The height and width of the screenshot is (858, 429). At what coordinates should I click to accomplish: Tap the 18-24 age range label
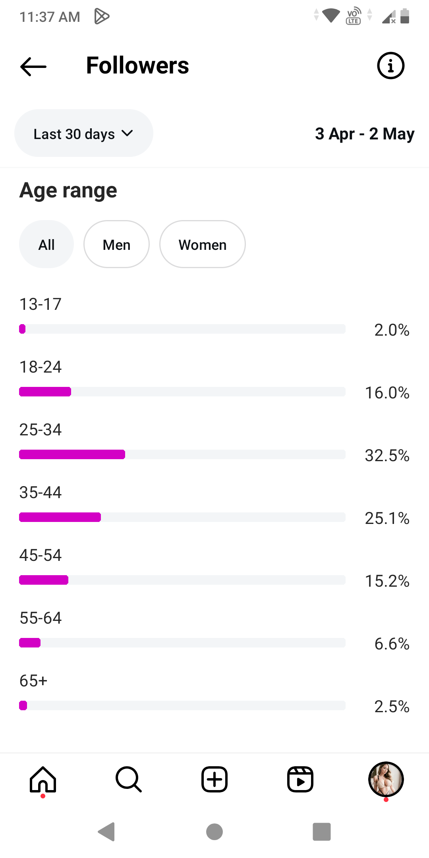pyautogui.click(x=41, y=367)
